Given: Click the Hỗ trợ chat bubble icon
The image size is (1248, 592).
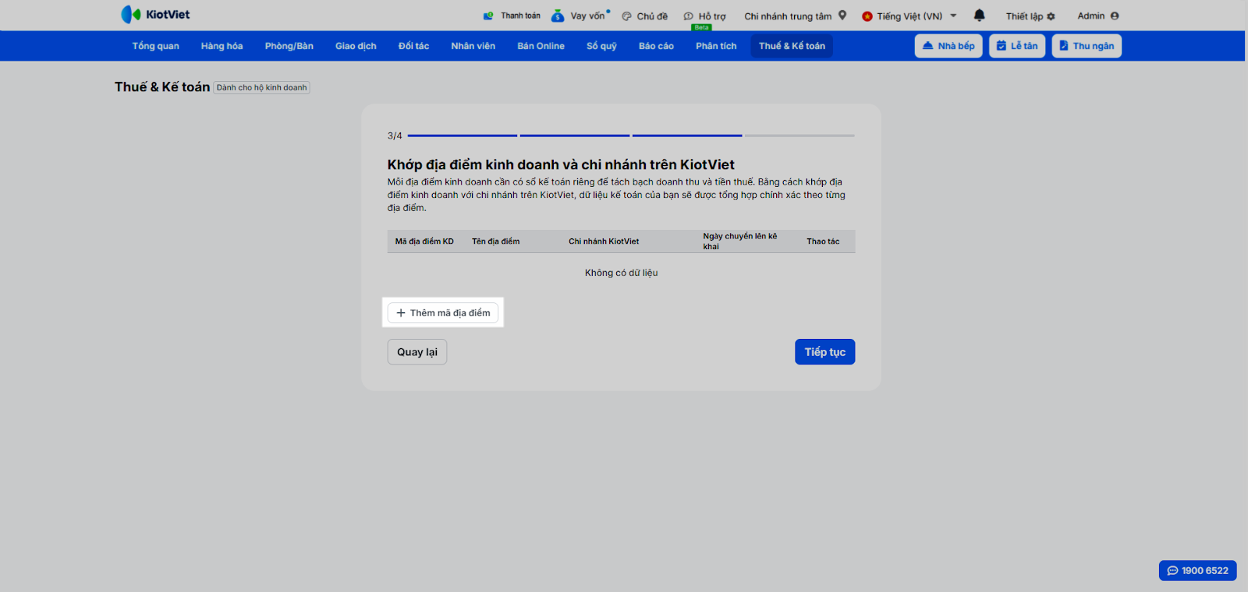Looking at the screenshot, I should [688, 16].
